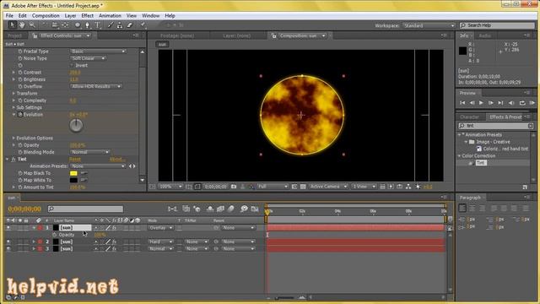Viewport: 540px width, 304px height.
Task: Open Overflow Allow HDR Results dropdown
Action: [96, 86]
